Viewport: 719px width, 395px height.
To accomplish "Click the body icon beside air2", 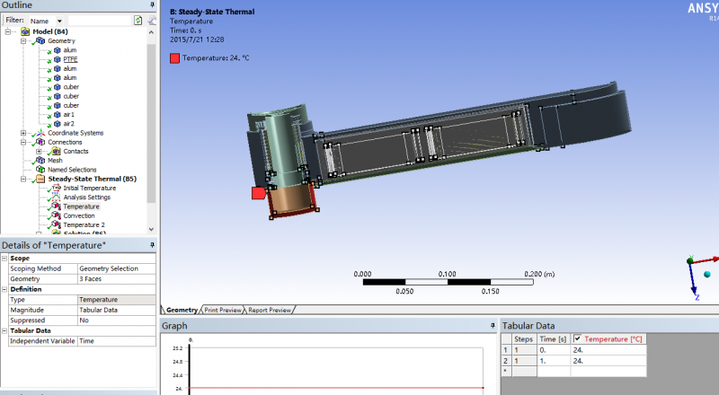I will 58,124.
